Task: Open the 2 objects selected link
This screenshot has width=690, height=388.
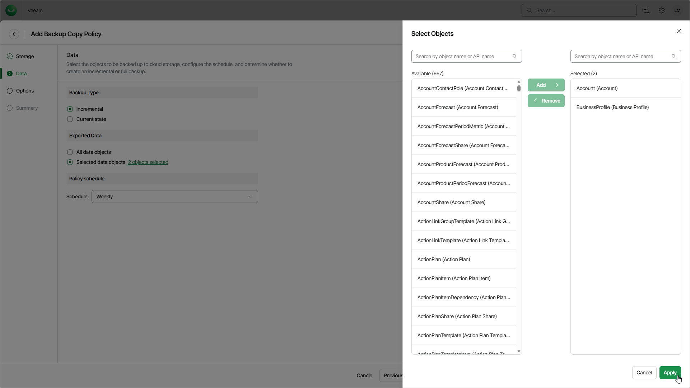Action: (148, 162)
